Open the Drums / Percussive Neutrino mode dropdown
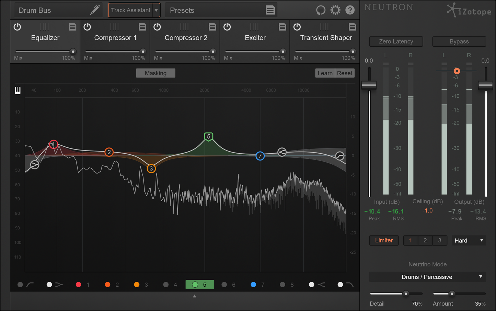This screenshot has width=496, height=311. (x=427, y=277)
